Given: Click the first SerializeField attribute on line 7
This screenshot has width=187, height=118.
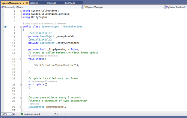Looking at the screenshot, I should click(x=40, y=33).
